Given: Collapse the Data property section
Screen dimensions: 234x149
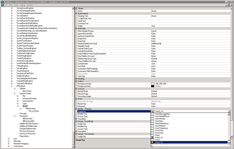Looking at the screenshot, I should coord(76,99).
